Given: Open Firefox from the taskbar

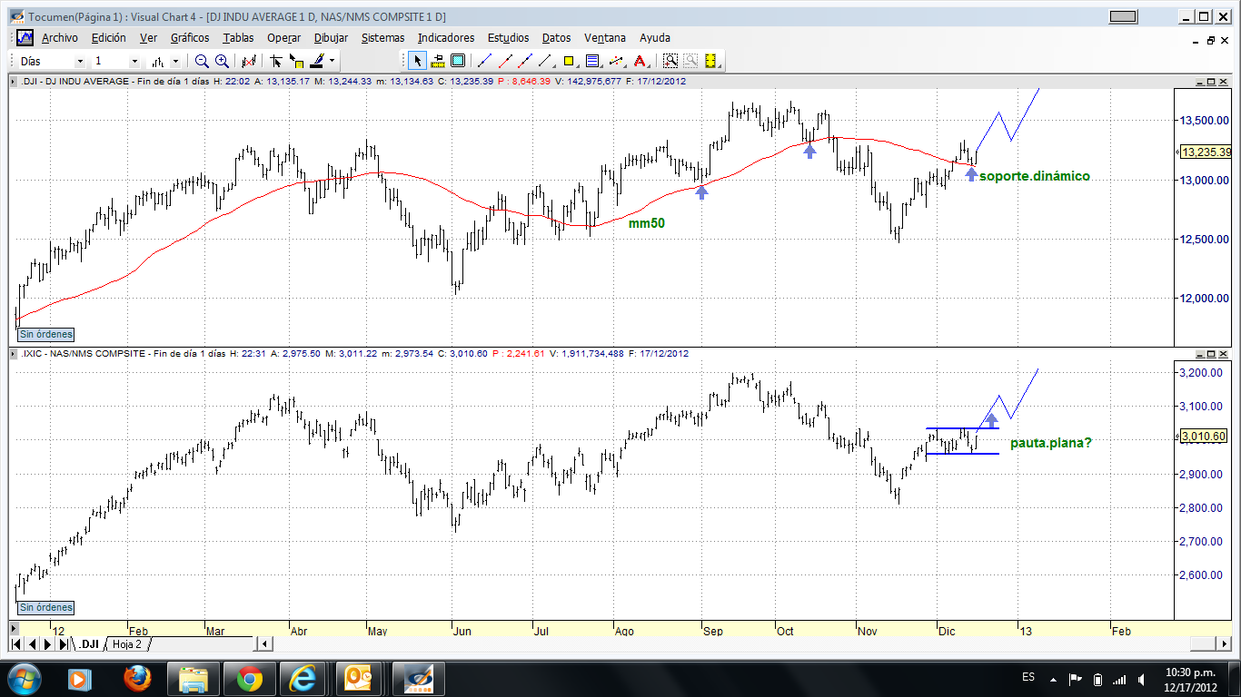Looking at the screenshot, I should tap(138, 678).
